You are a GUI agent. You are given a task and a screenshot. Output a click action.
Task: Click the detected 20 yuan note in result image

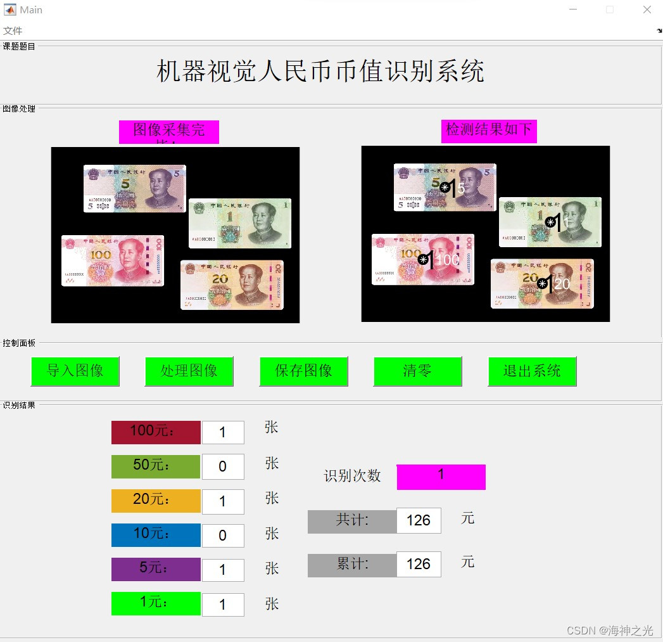543,283
